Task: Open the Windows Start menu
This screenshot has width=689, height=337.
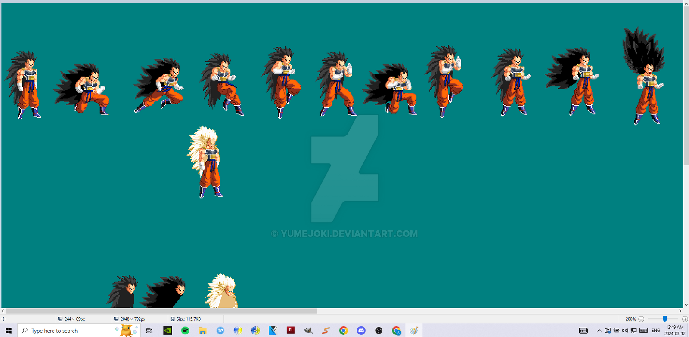Action: point(9,331)
